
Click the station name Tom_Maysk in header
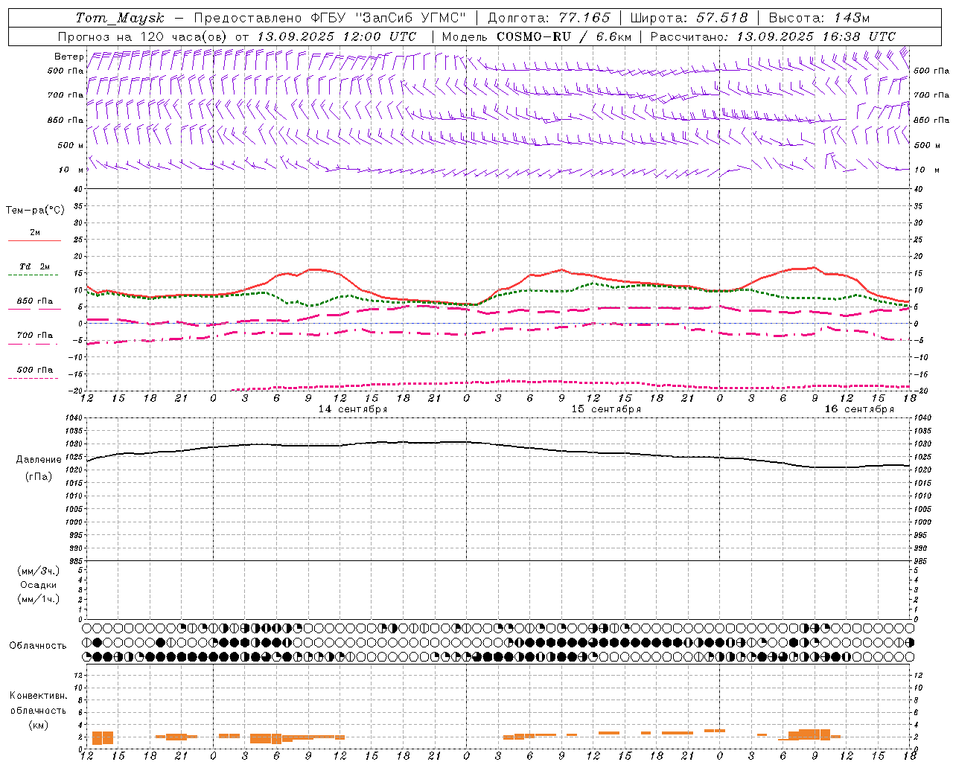tap(120, 18)
